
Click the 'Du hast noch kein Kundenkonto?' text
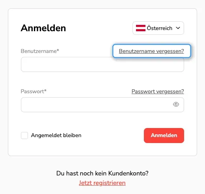102,173
